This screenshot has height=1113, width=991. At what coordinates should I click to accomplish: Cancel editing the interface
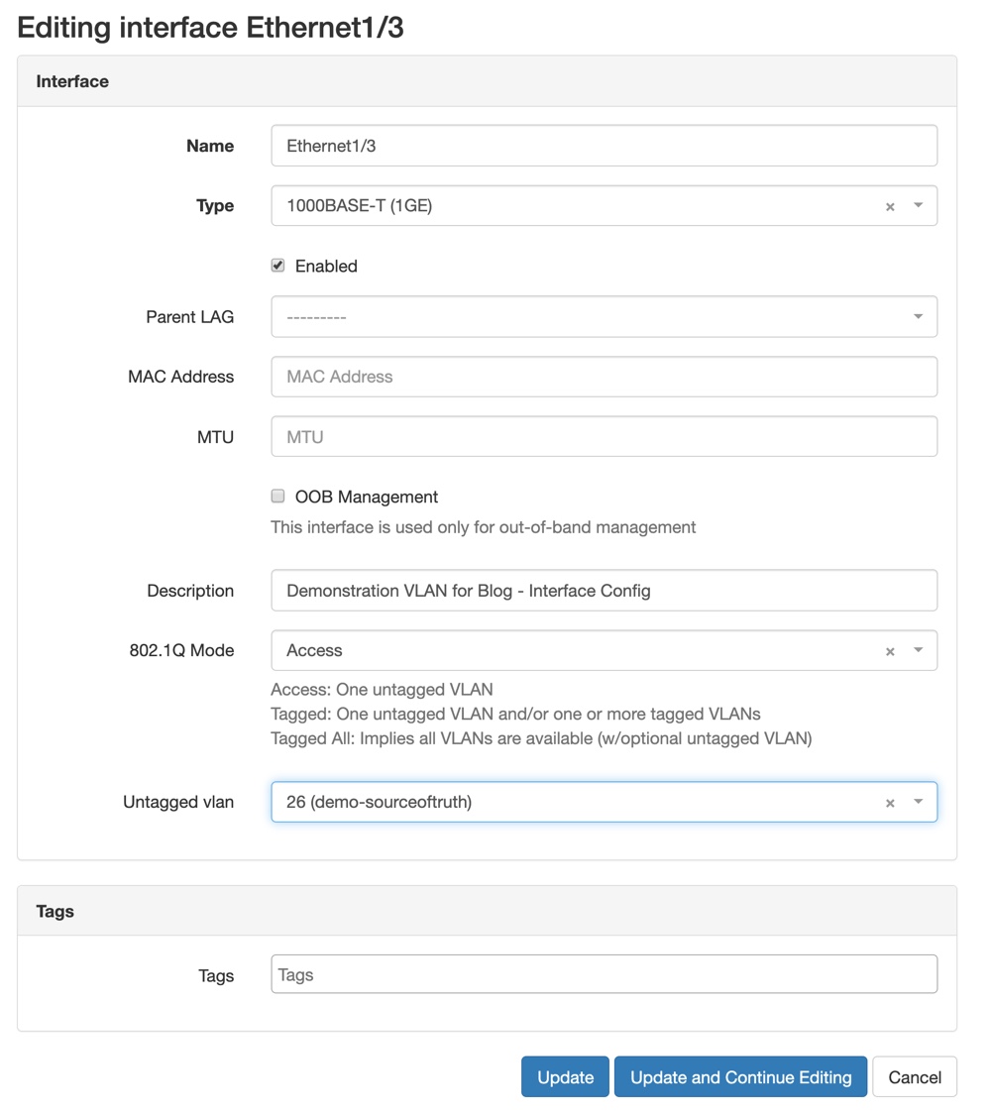pos(914,1077)
